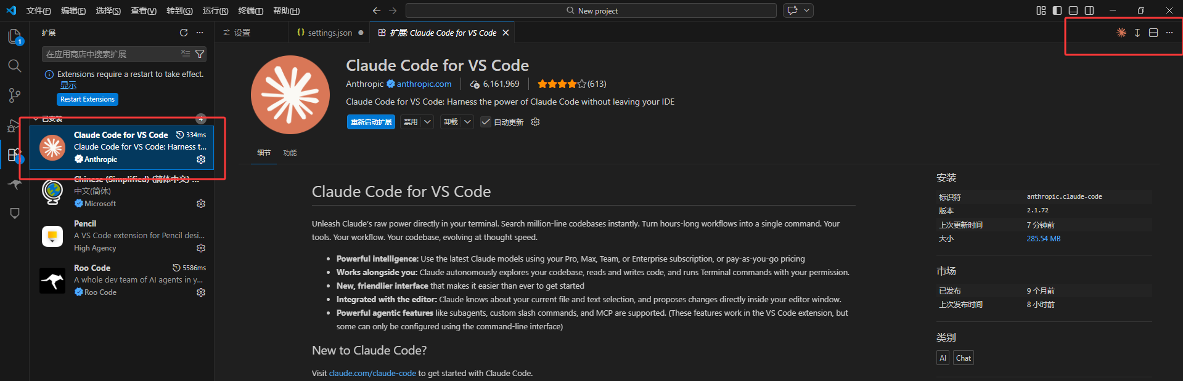Open the extension filter funnel

click(x=200, y=54)
